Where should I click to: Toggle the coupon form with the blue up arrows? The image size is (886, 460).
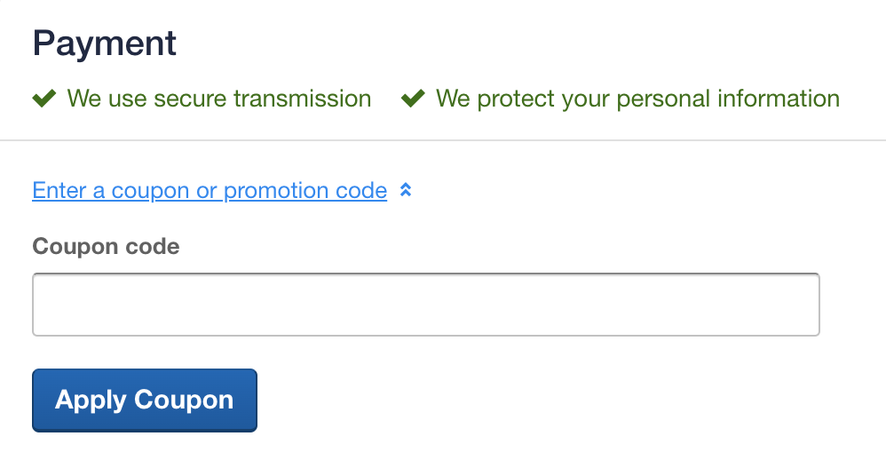(406, 190)
